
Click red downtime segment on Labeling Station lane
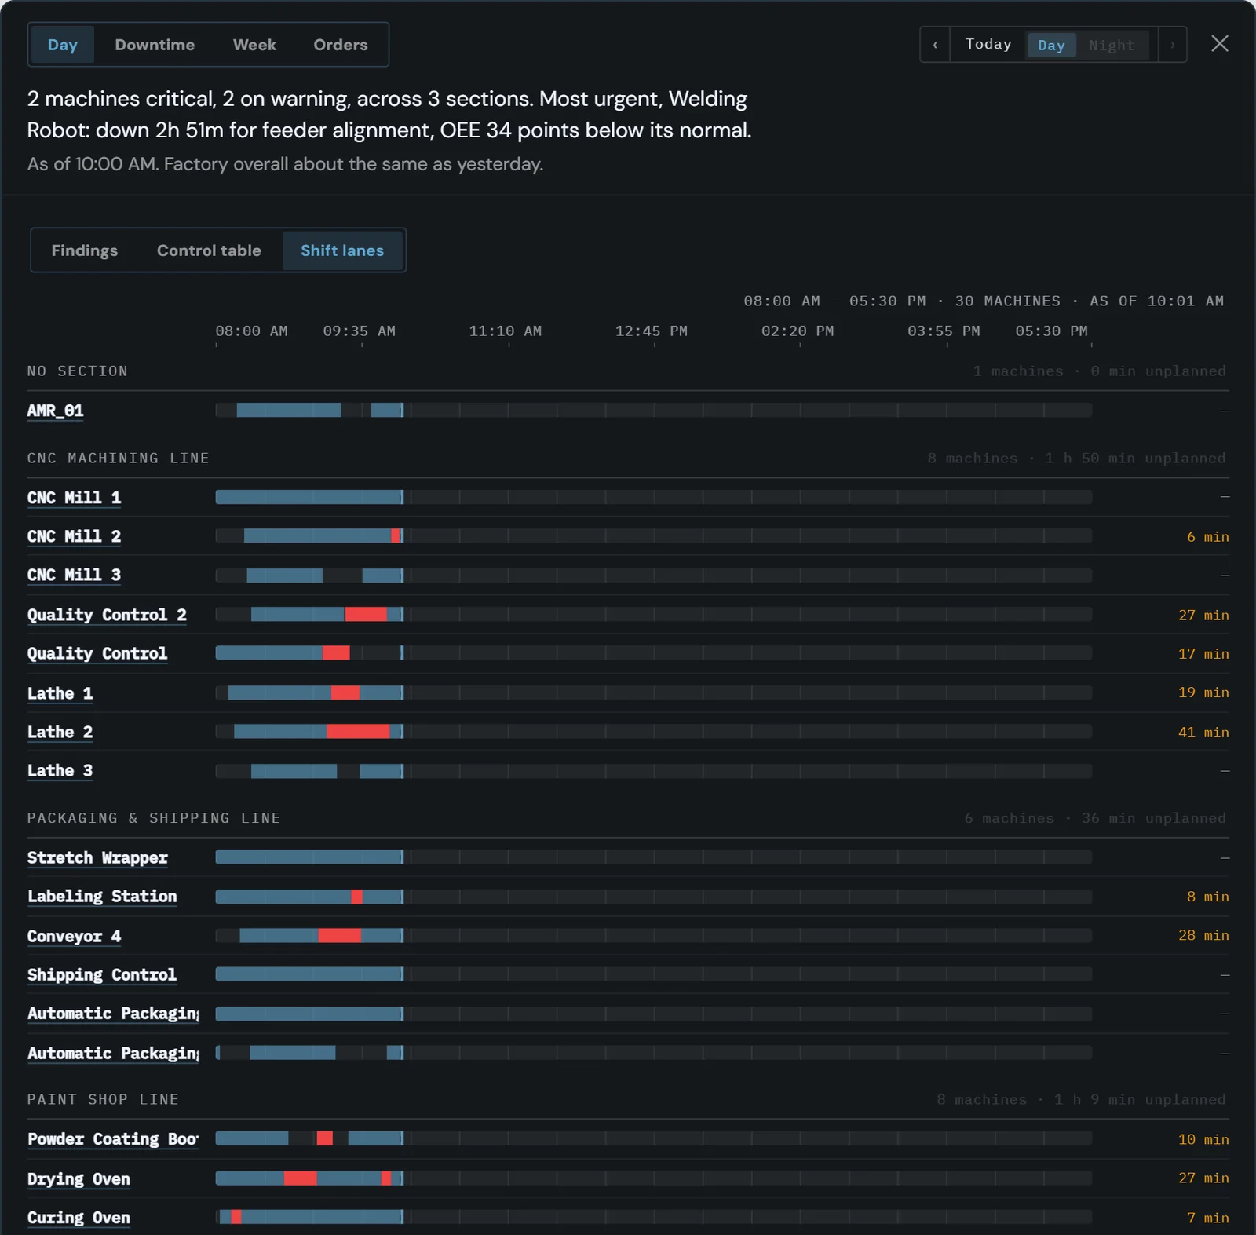(x=357, y=897)
